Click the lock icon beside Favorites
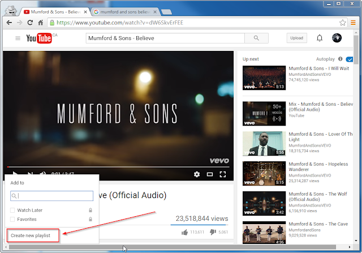Viewport: 362px width, 253px height. click(90, 219)
